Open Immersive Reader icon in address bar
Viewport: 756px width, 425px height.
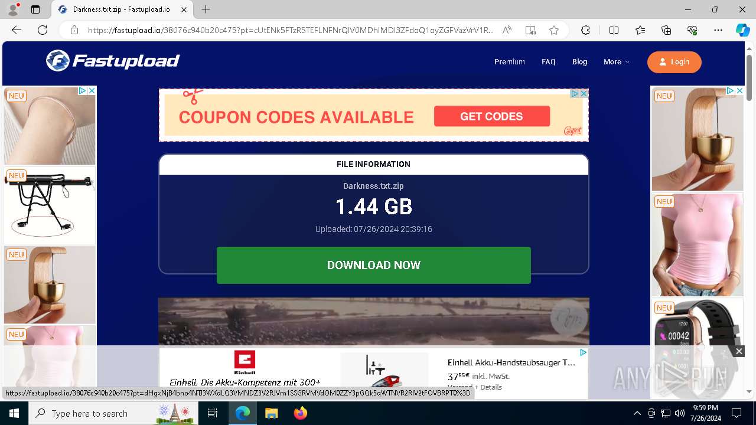click(x=530, y=30)
